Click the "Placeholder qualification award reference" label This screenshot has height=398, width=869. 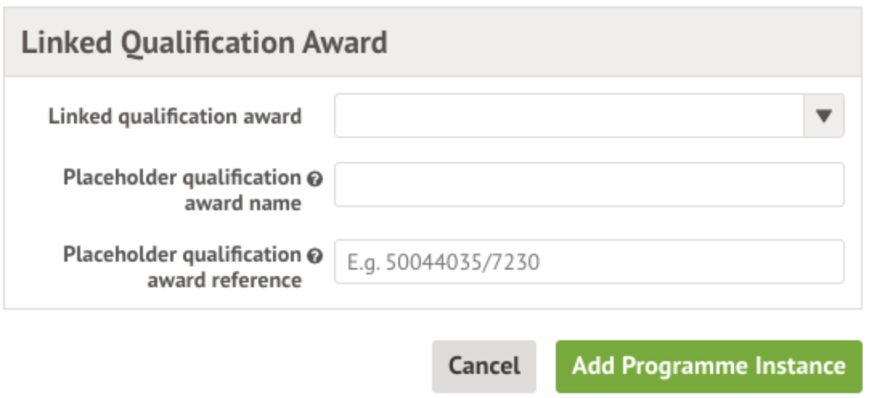coord(182,267)
